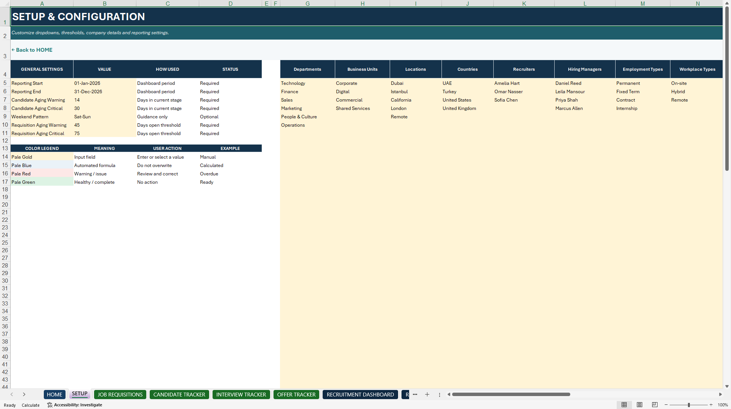731x409 pixels.
Task: Open the INTERVIEW TRACKER sheet tab
Action: 241,395
